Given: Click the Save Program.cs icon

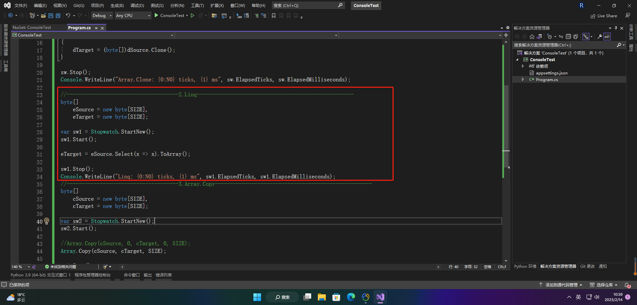Looking at the screenshot, I should coord(51,15).
